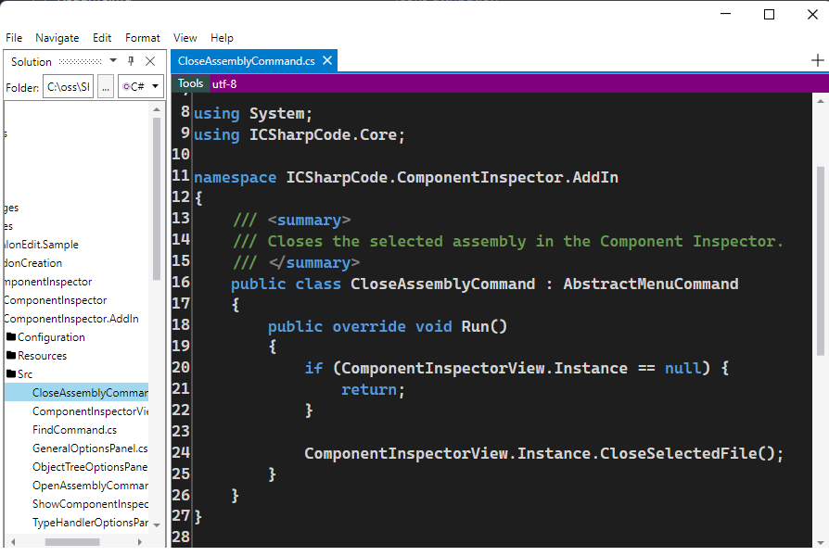Screen dimensions: 829x556
Task: Open FindCommand.cs in the tree
Action: (74, 430)
